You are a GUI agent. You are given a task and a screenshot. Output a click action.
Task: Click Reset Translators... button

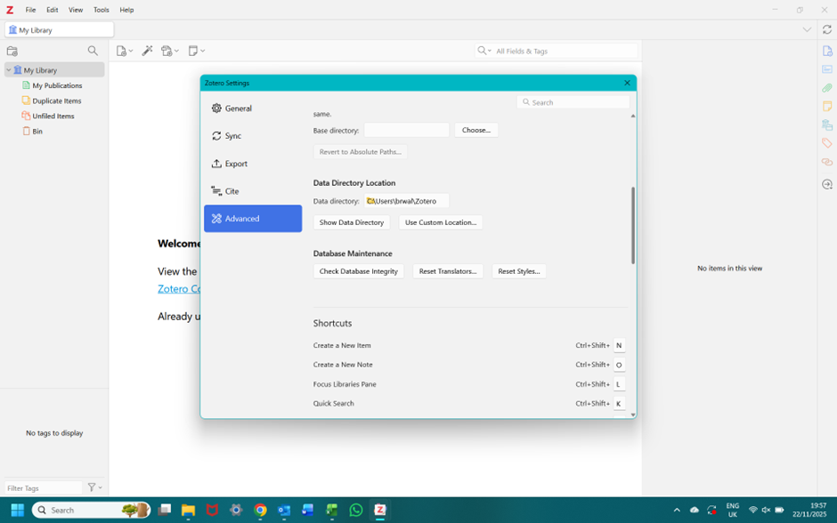[x=448, y=271]
